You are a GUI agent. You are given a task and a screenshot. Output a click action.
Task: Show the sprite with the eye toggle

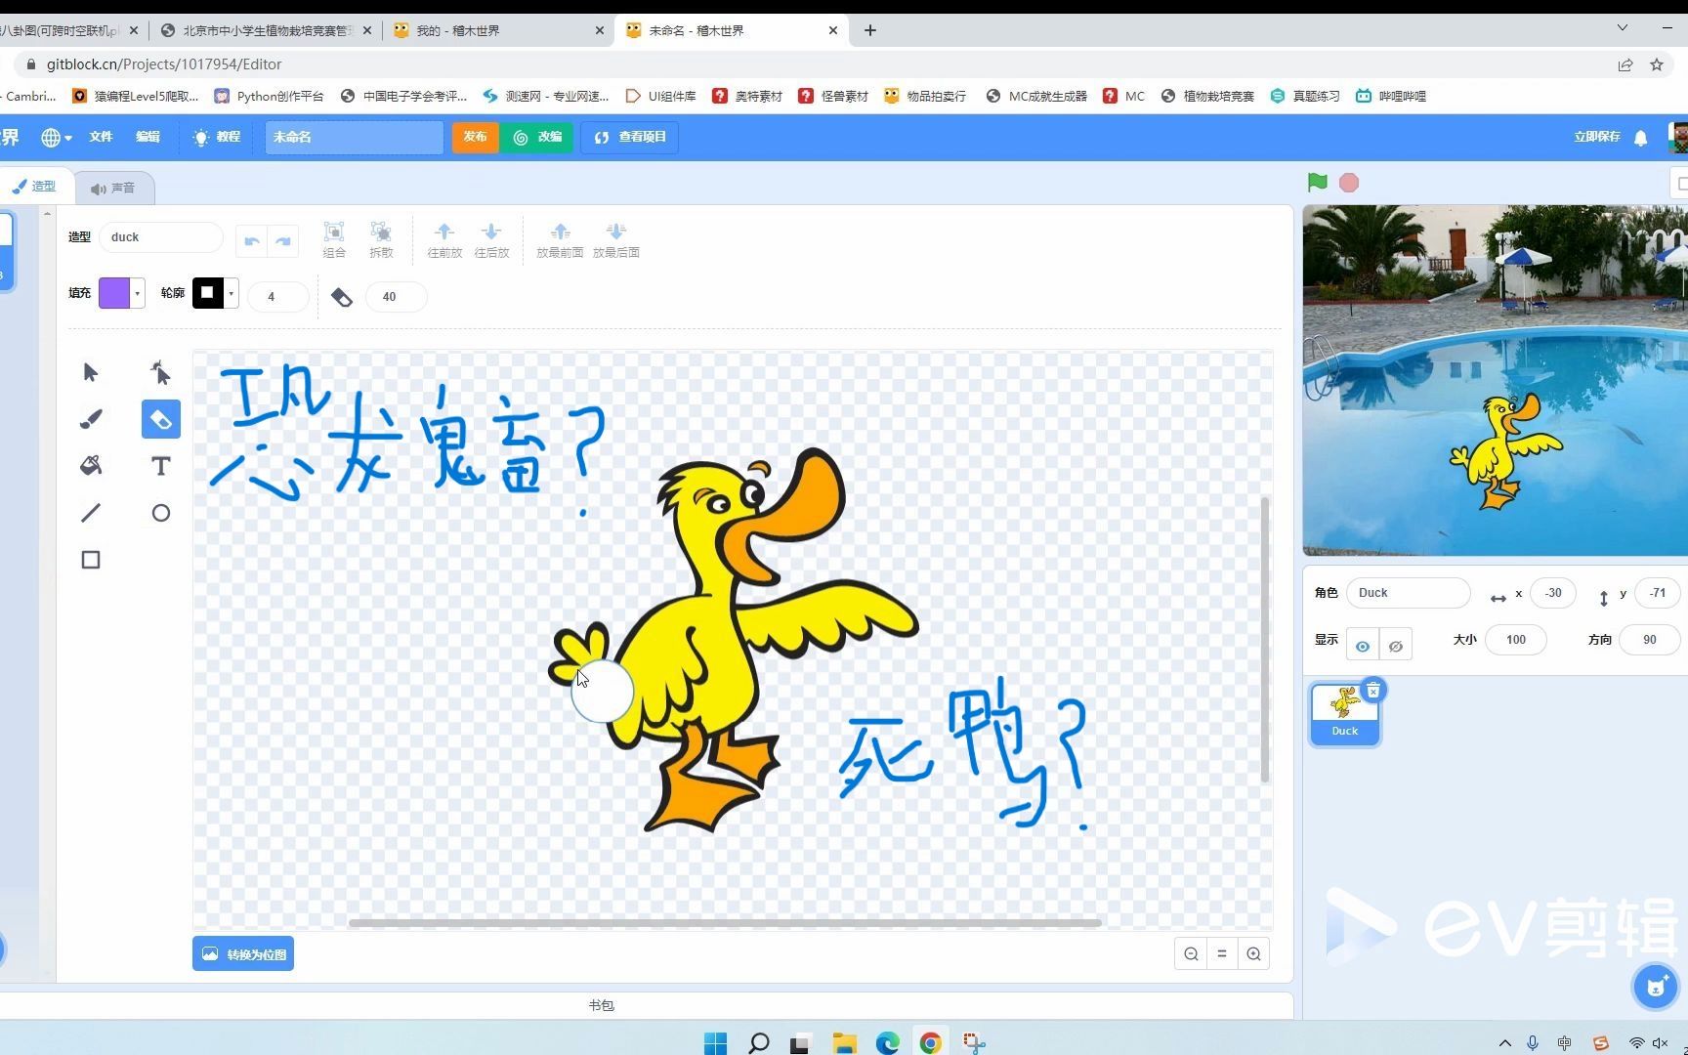tap(1363, 646)
